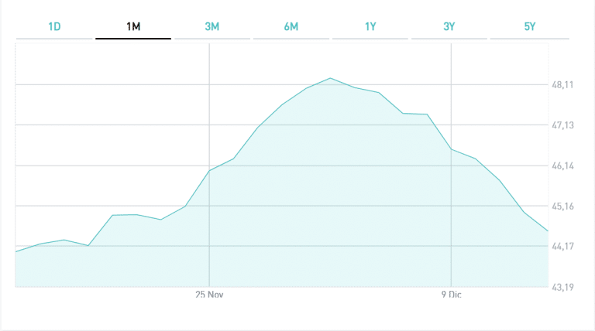Click the leftmost start of the price line
595x331 pixels.
16,251
